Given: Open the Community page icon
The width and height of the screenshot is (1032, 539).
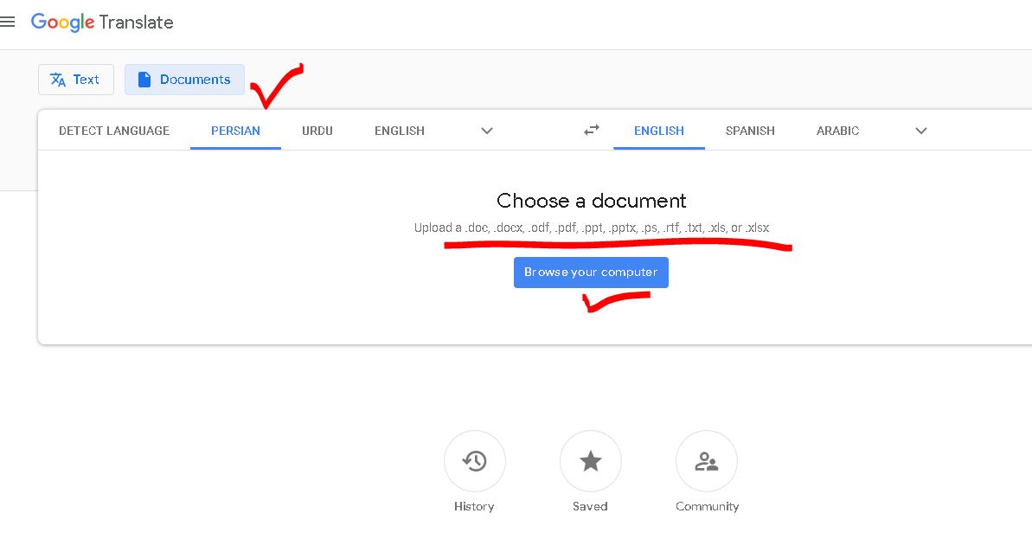Looking at the screenshot, I should [706, 462].
